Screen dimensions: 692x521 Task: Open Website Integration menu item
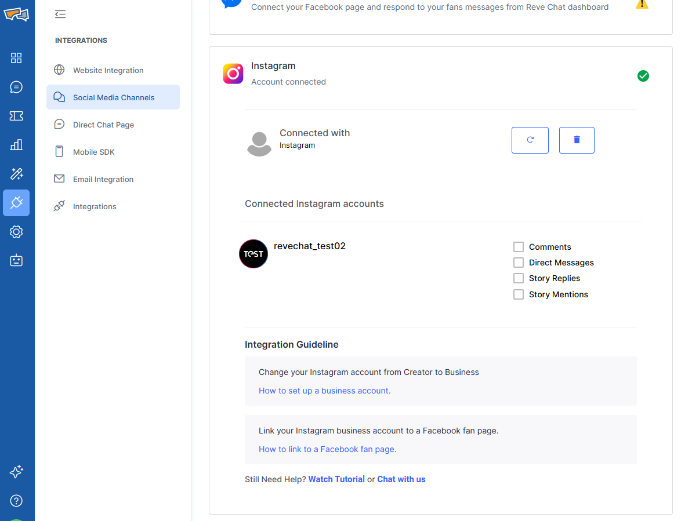(113, 70)
